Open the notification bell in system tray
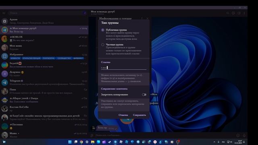 coord(244,142)
